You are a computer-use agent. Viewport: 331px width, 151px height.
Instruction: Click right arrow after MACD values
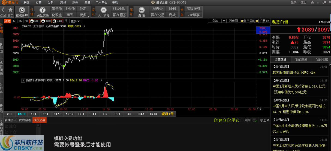coord(101,80)
